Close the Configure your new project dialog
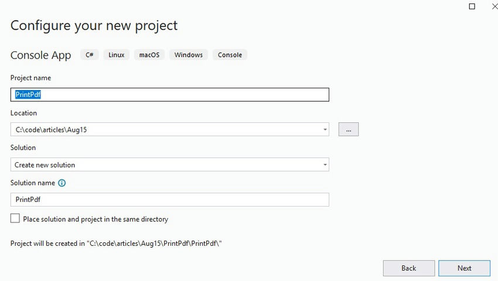This screenshot has width=498, height=281. click(494, 6)
